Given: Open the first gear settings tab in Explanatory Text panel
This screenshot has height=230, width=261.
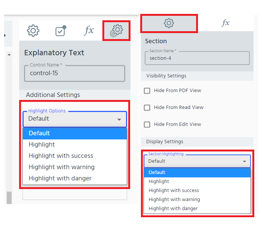Looking at the screenshot, I should point(33,31).
